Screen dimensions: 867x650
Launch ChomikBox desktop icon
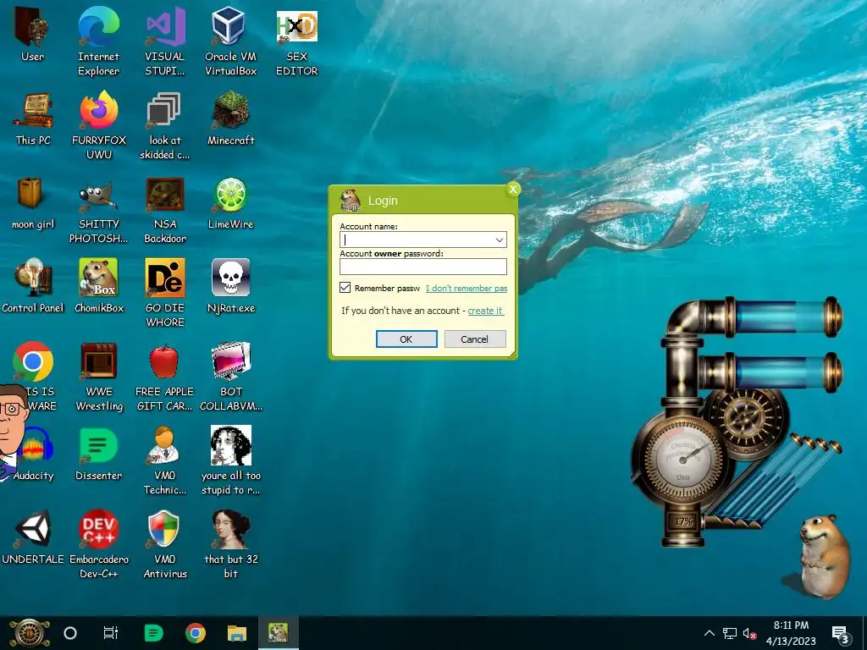coord(98,286)
